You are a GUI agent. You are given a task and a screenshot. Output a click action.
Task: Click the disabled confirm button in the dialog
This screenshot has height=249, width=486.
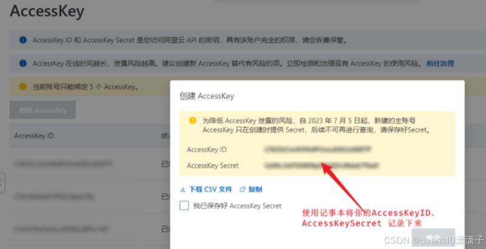coord(433,237)
